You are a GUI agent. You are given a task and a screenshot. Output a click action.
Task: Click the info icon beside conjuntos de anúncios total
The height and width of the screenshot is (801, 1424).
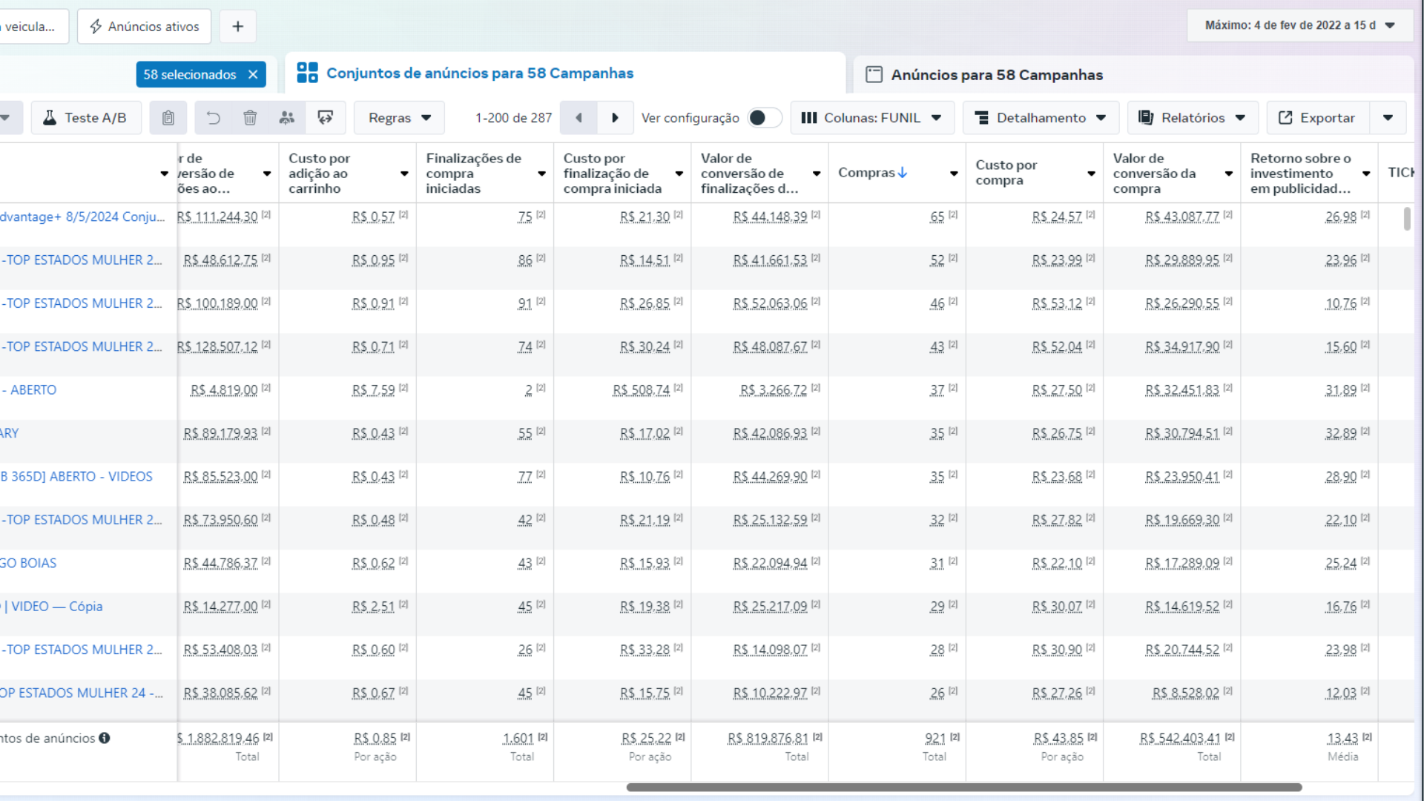click(105, 738)
